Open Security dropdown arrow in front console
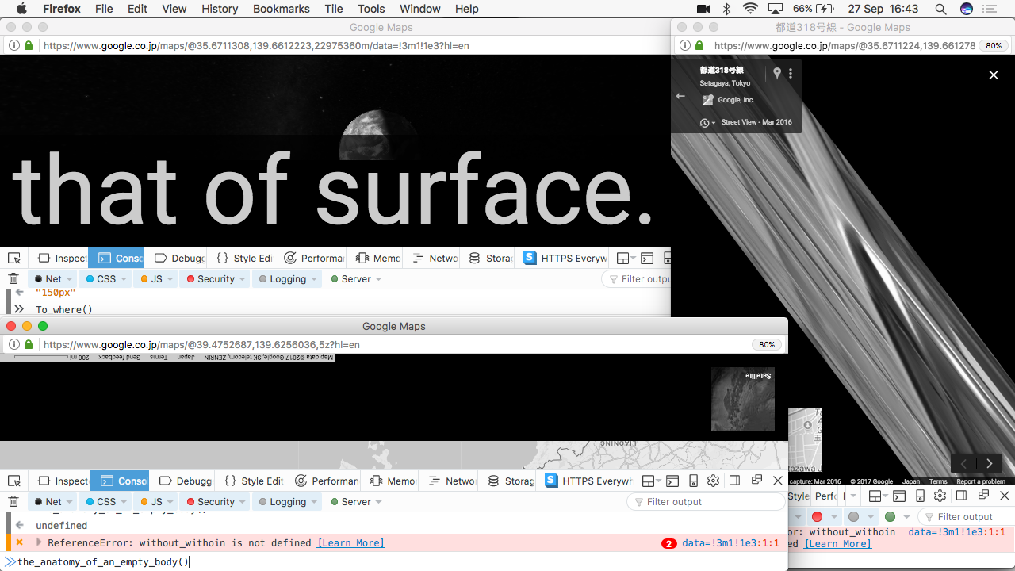Screen dimensions: 1015x571 pyautogui.click(x=243, y=502)
